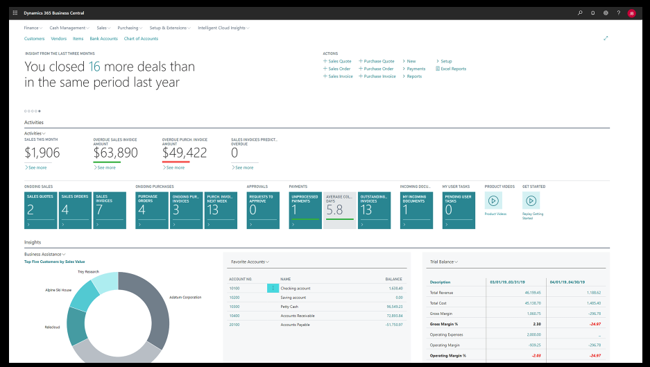The image size is (650, 367).
Task: Open the Items link
Action: tap(78, 39)
